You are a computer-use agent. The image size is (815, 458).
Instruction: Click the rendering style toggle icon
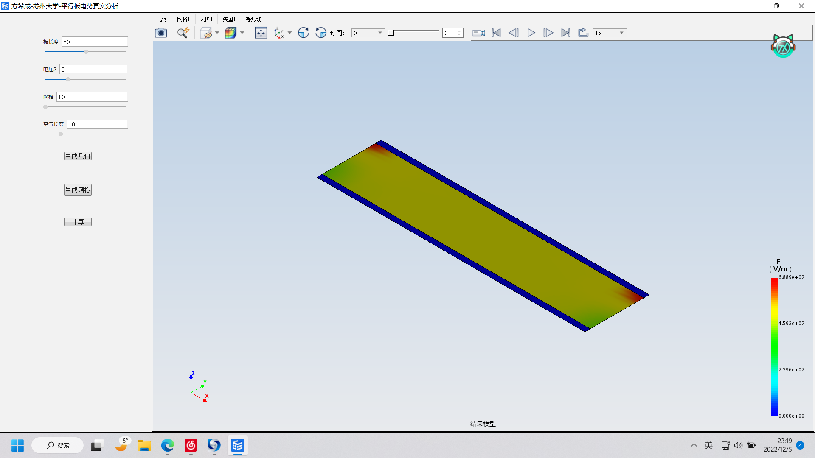tap(230, 33)
